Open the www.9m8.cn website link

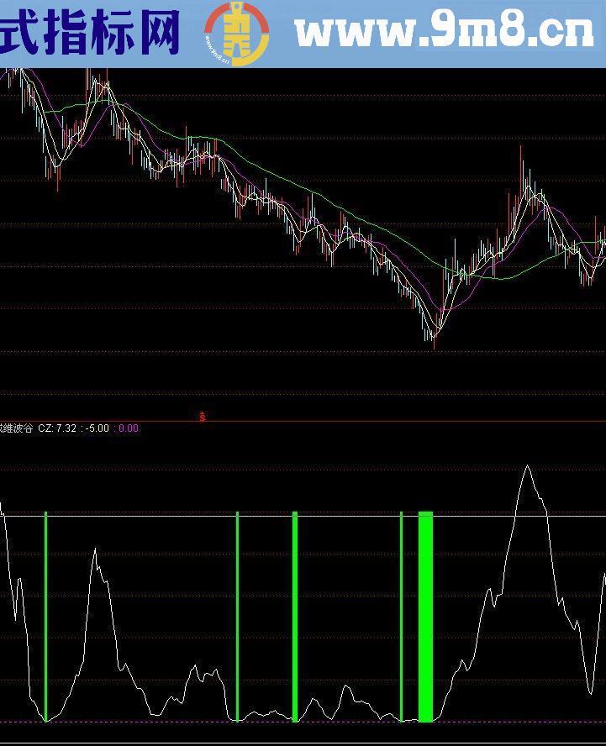pyautogui.click(x=444, y=32)
